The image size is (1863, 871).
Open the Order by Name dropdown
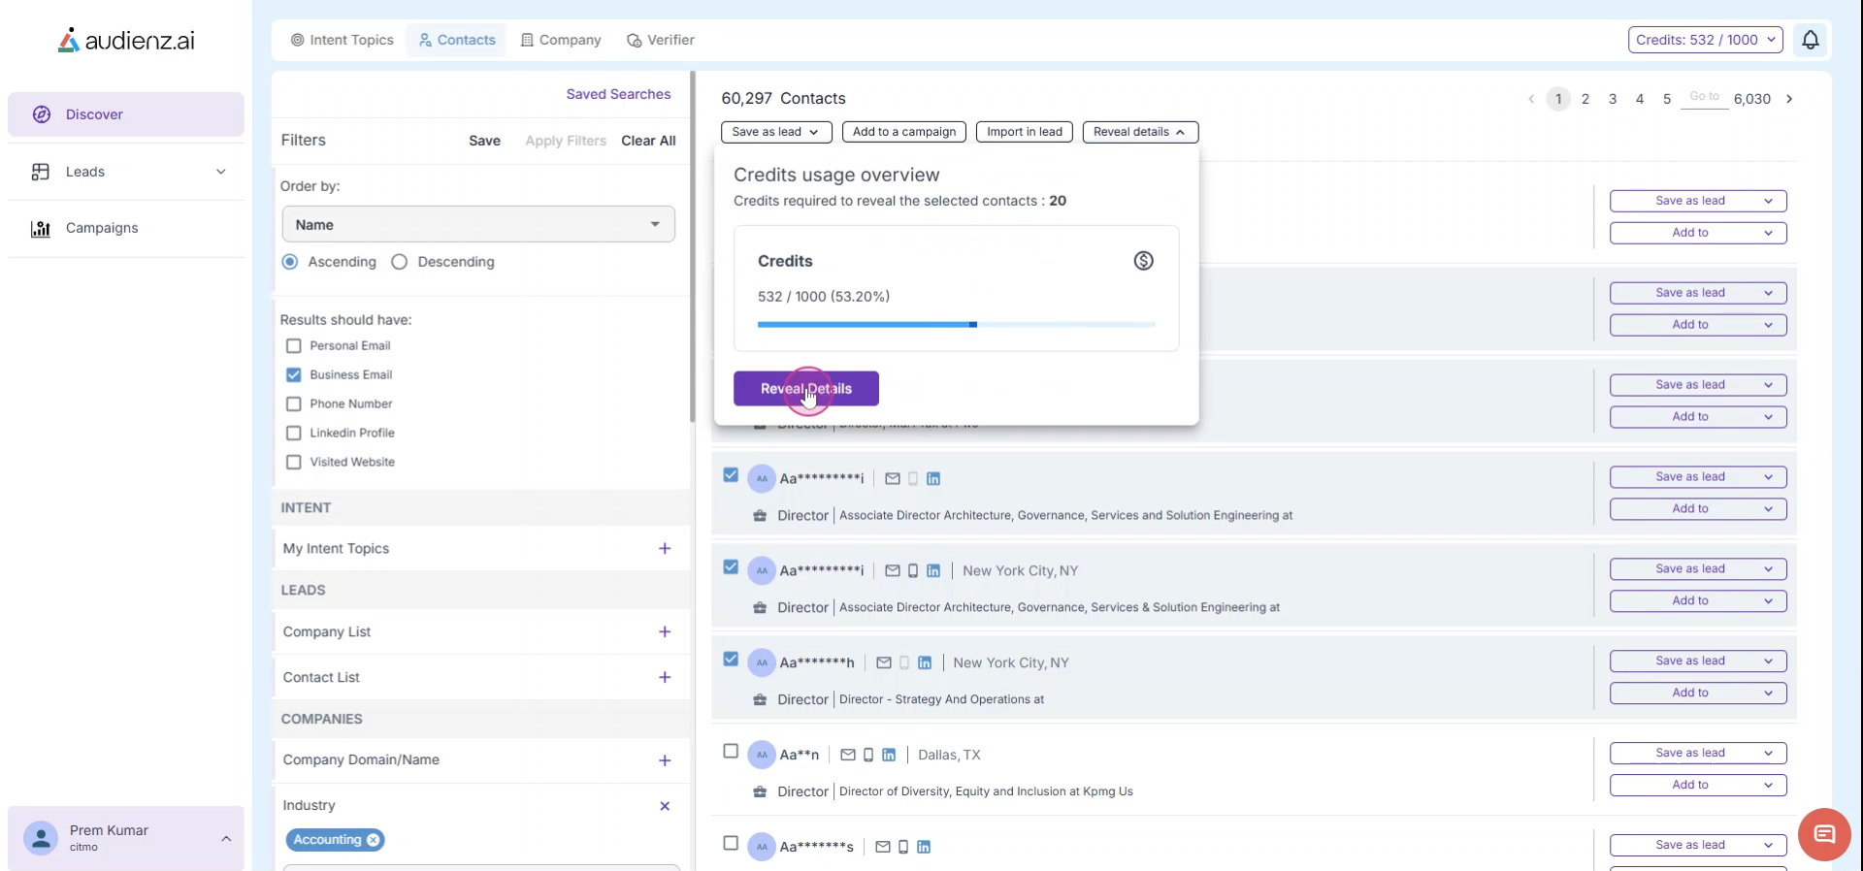point(478,225)
